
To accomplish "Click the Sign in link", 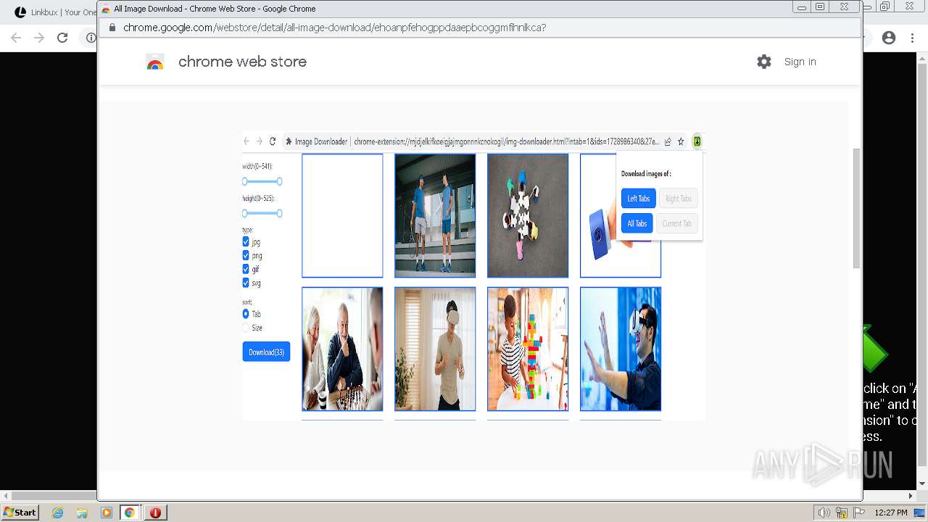I will pos(800,62).
